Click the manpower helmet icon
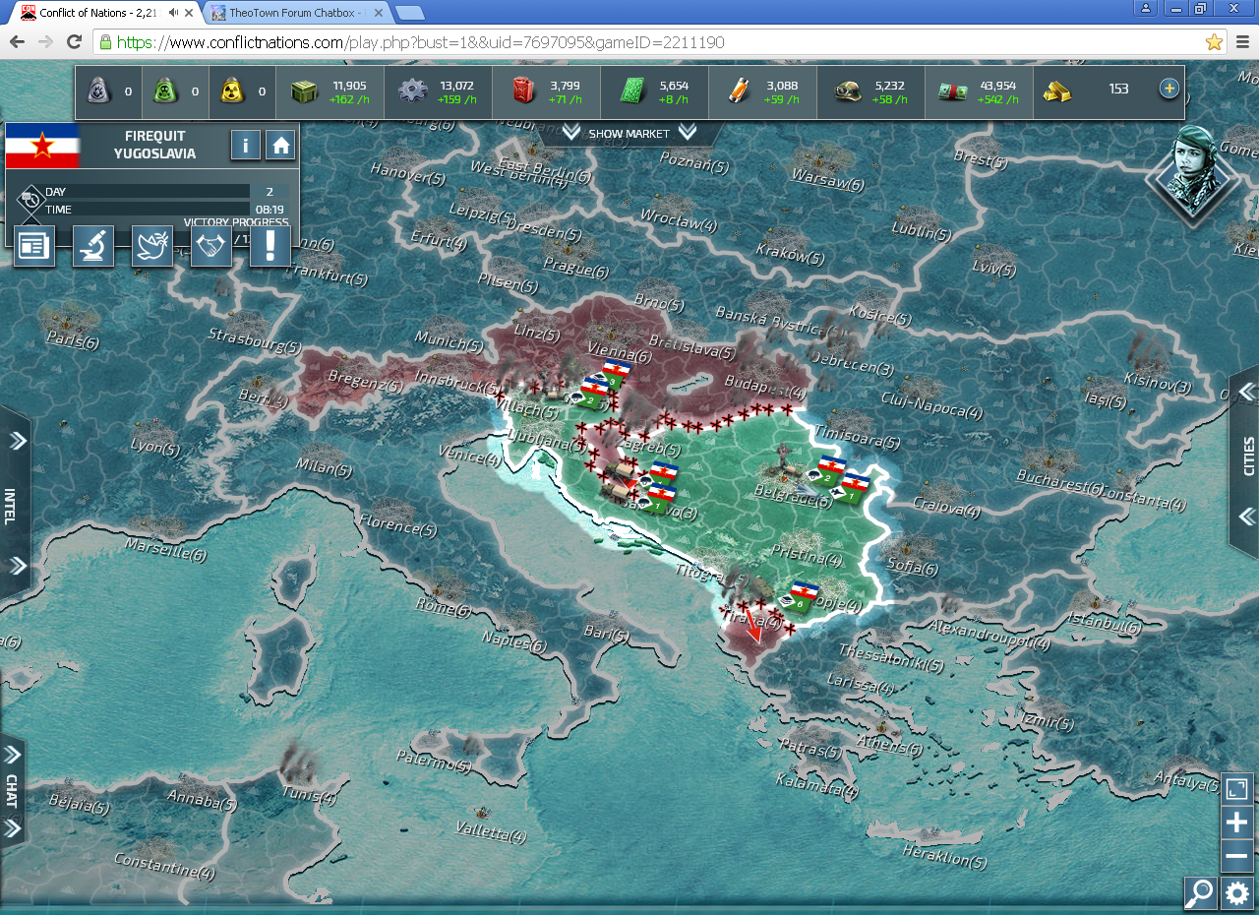Image resolution: width=1259 pixels, height=915 pixels. pyautogui.click(x=848, y=91)
